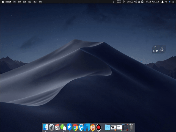
Task: Open the 编辑 menu
Action: [x=20, y=2]
